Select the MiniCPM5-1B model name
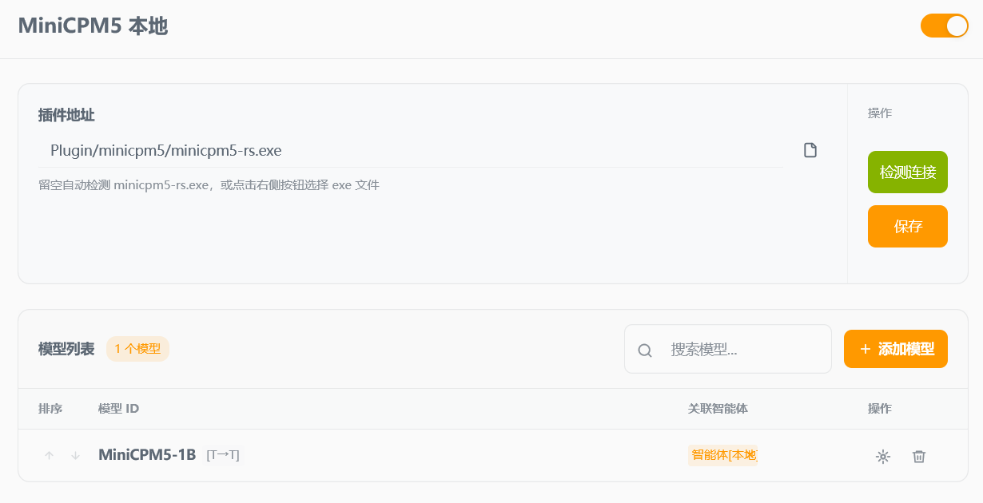This screenshot has width=983, height=503. [147, 455]
